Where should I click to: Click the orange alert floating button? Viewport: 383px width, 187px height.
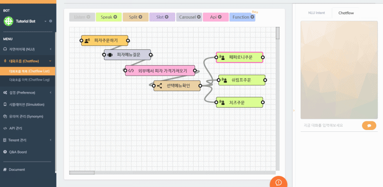coord(279,182)
